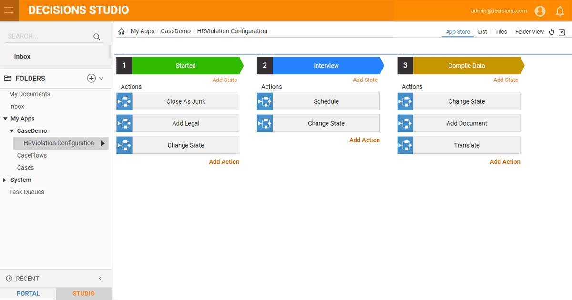This screenshot has width=572, height=300.
Task: Click the search magnifier icon
Action: pos(97,37)
